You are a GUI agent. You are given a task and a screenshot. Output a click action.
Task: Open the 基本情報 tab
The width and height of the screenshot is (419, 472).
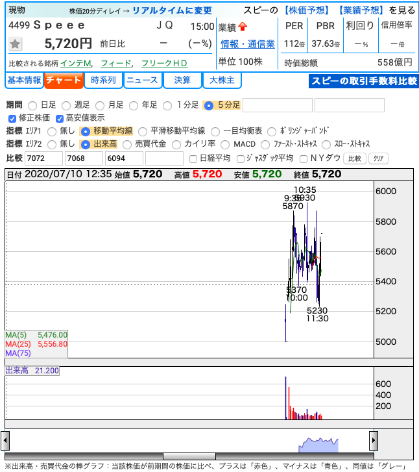(x=24, y=81)
